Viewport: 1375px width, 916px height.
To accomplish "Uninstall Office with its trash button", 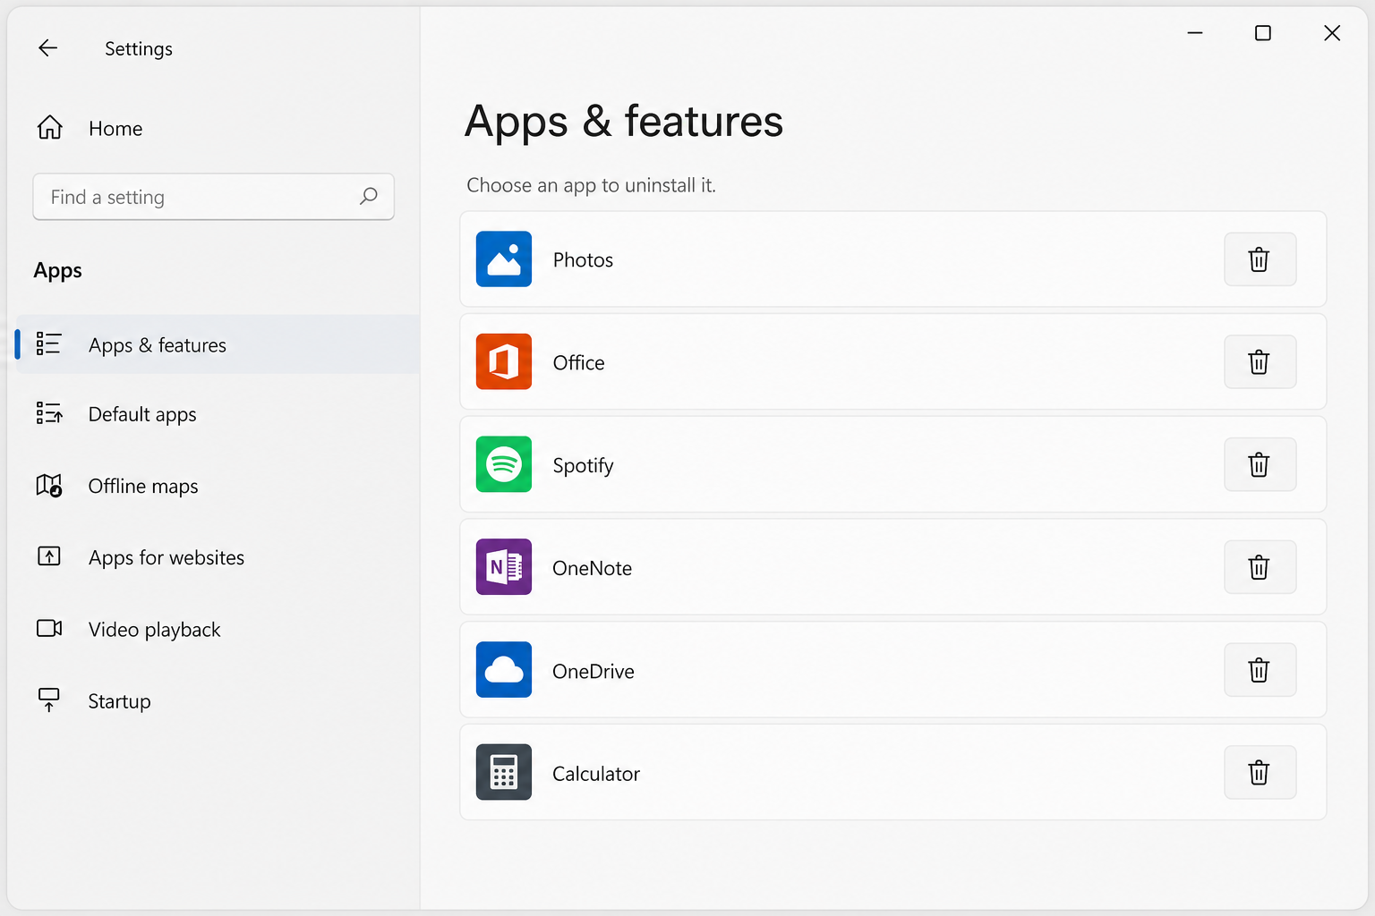I will 1260,361.
